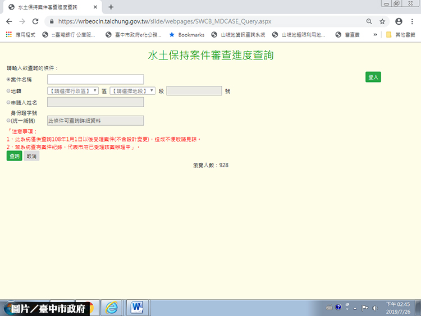Select the 案件名稱 radio button
This screenshot has width=421, height=316.
(8, 80)
